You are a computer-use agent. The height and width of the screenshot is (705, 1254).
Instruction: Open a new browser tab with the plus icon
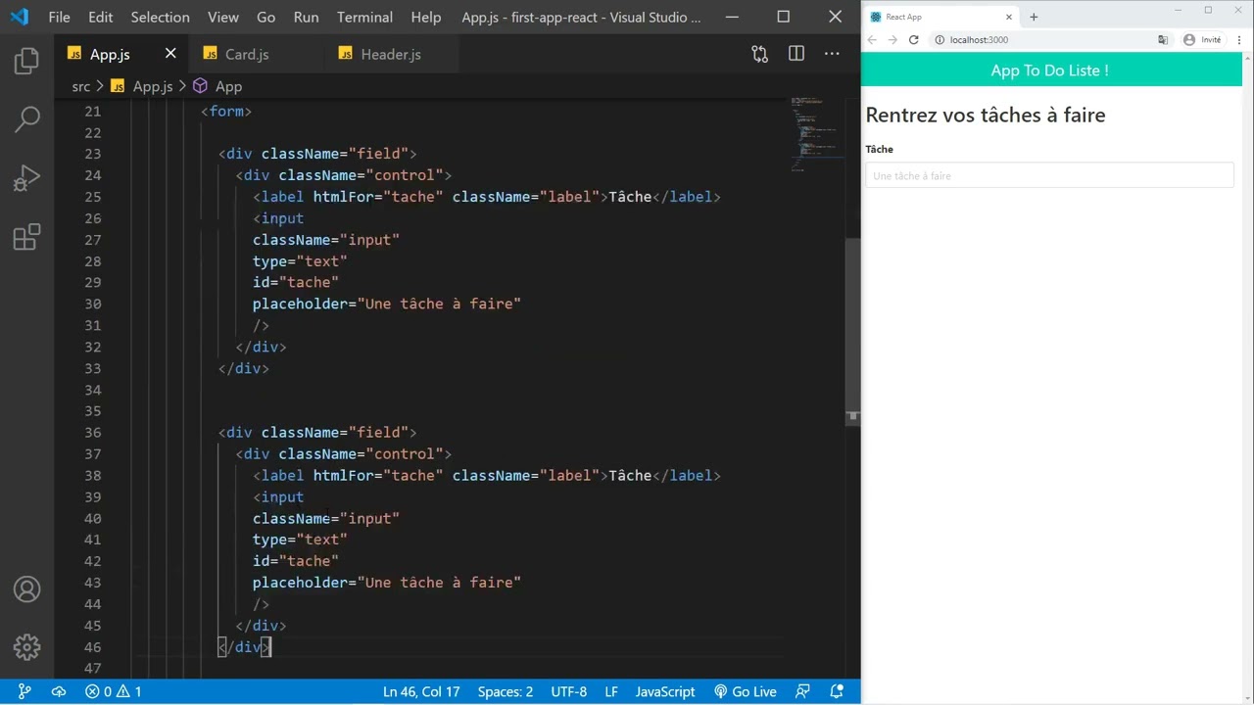tap(1034, 17)
